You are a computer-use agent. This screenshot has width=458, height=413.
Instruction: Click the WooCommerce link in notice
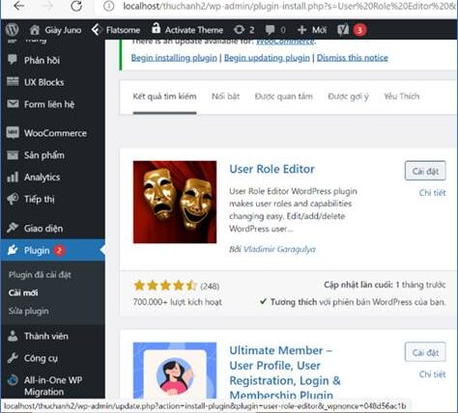285,41
